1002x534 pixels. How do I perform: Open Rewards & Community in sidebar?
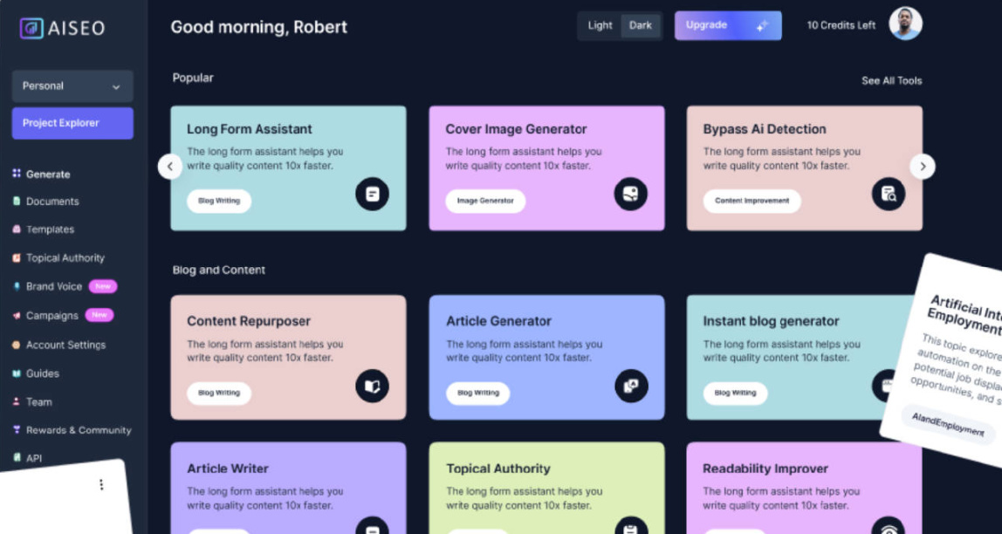(79, 430)
